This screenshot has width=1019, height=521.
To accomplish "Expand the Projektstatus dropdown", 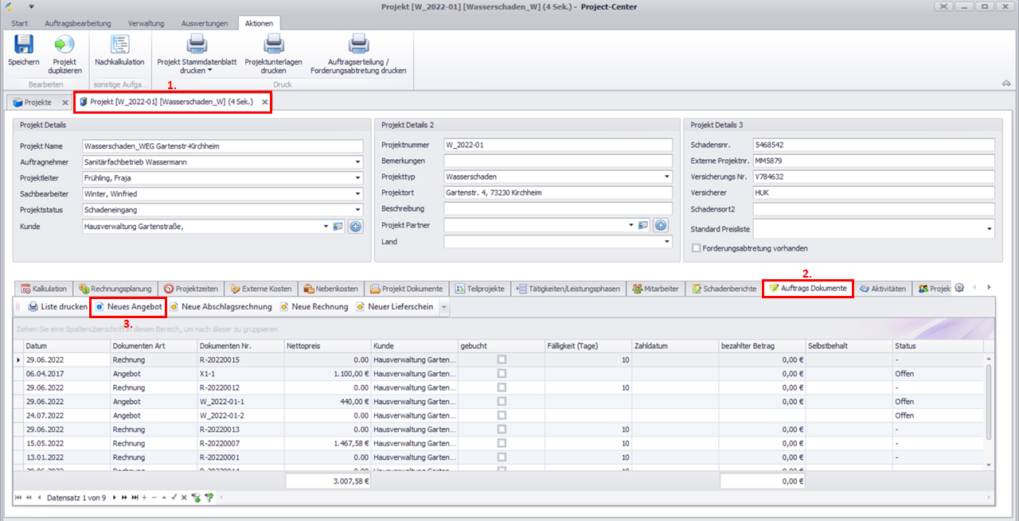I will click(x=358, y=210).
